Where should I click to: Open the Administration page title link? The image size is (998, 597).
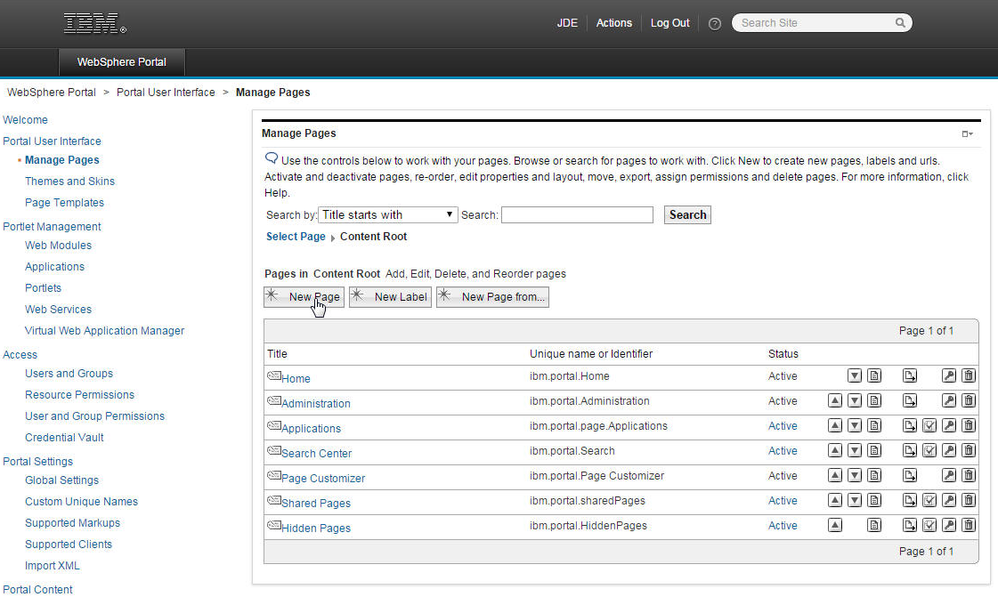click(x=316, y=403)
